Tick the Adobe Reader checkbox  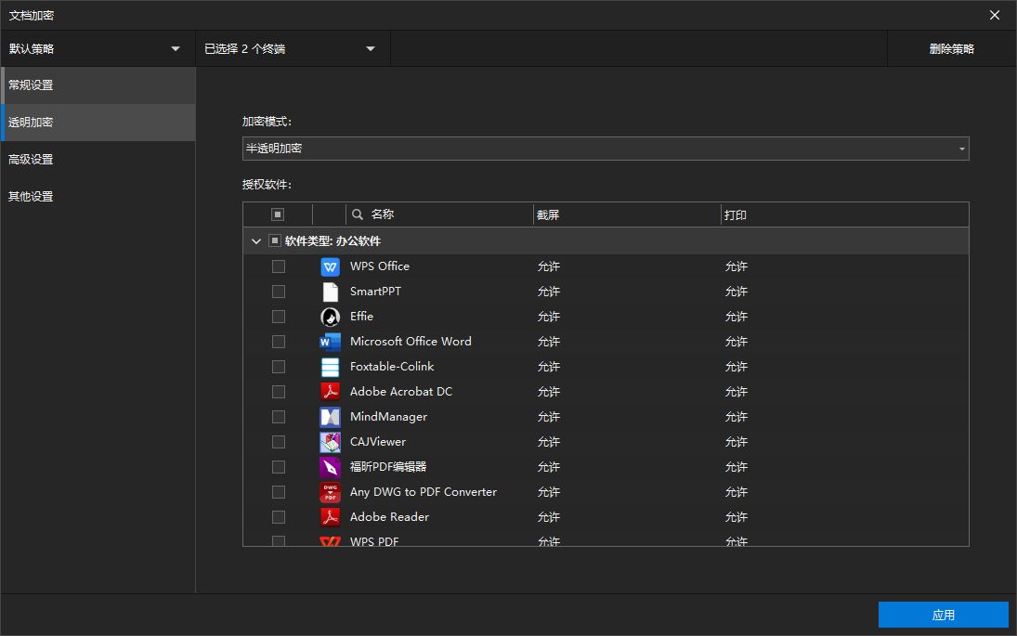(x=279, y=517)
